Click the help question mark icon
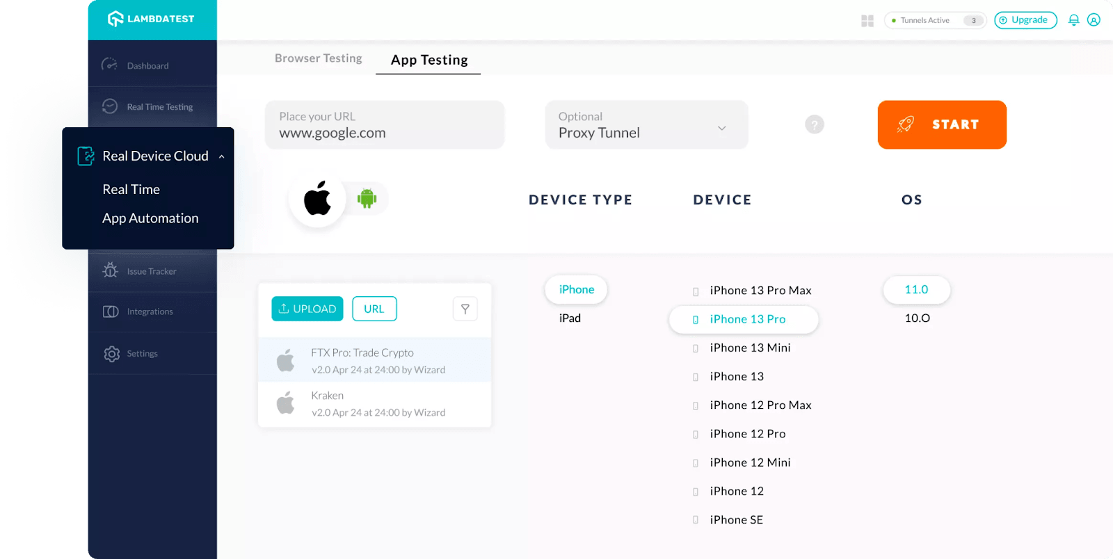 coord(814,124)
